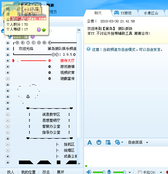This screenshot has height=174, width=168.
Task: Click the 我的位置 button
Action: click(x=28, y=172)
